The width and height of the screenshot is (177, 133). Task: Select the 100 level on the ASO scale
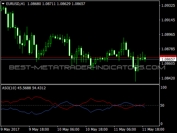[x=163, y=87]
